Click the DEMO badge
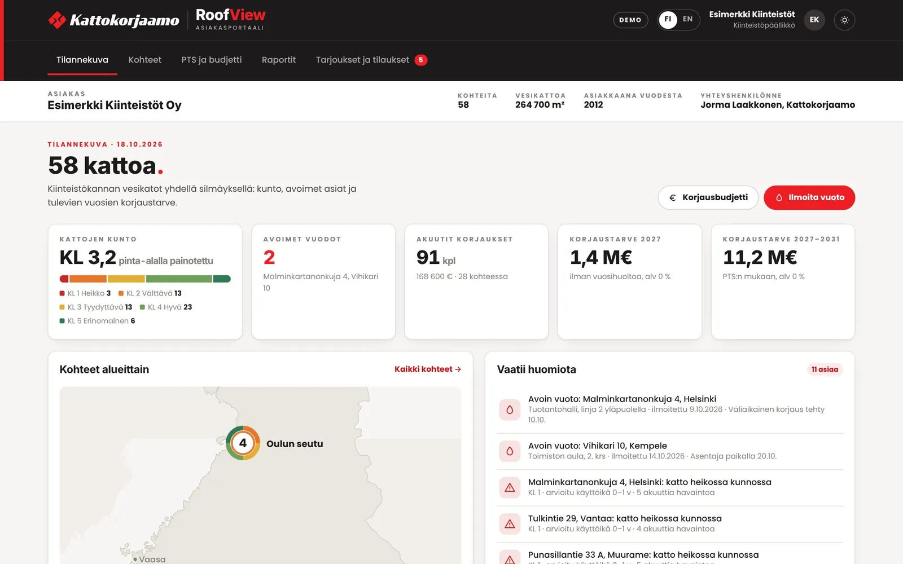This screenshot has height=564, width=903. click(x=630, y=20)
